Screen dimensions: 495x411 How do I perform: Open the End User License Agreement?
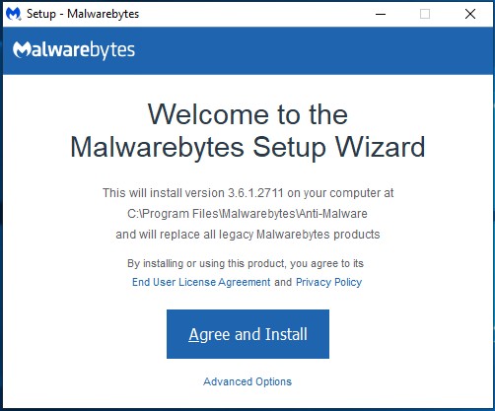click(201, 282)
